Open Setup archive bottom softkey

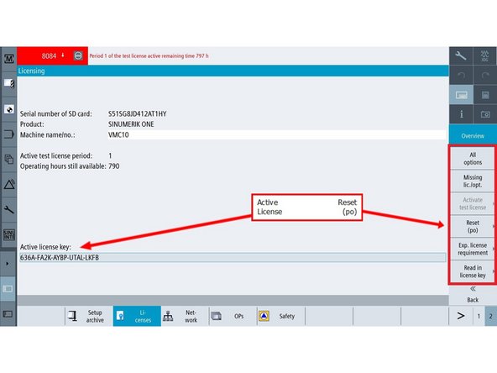coord(89,316)
